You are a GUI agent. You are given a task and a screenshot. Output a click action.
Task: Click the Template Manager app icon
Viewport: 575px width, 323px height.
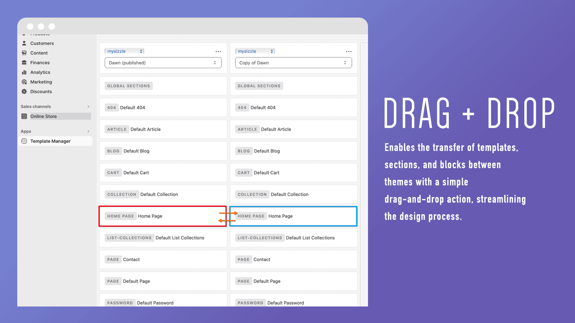pos(24,141)
